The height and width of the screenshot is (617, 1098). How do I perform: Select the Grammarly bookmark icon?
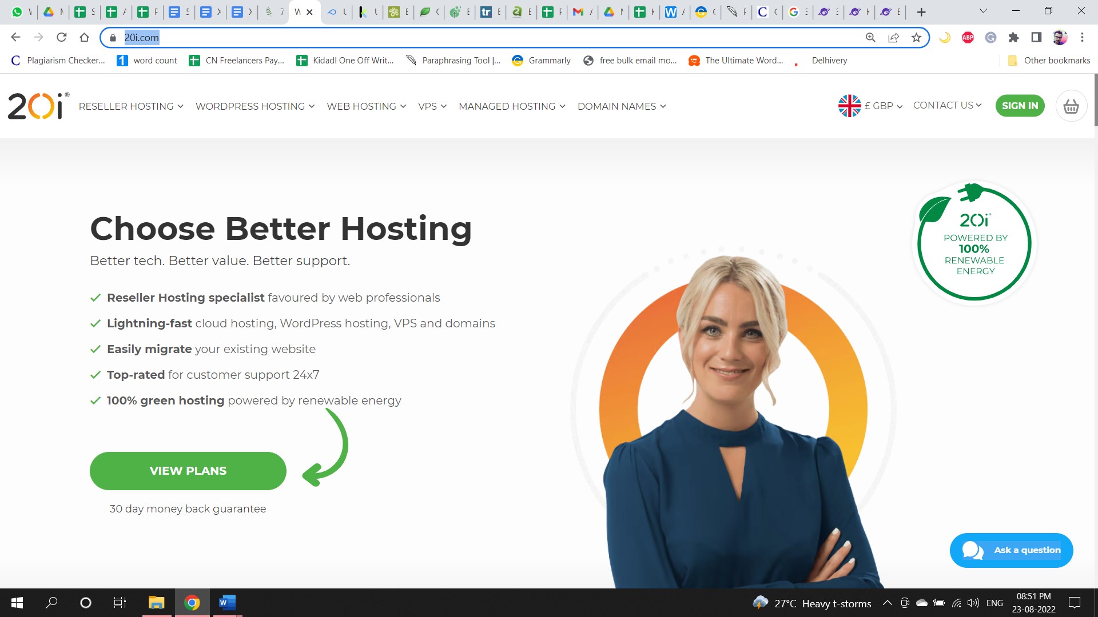(x=518, y=60)
